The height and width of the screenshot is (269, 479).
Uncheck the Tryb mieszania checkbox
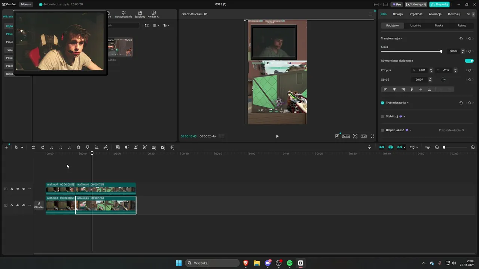tap(382, 103)
